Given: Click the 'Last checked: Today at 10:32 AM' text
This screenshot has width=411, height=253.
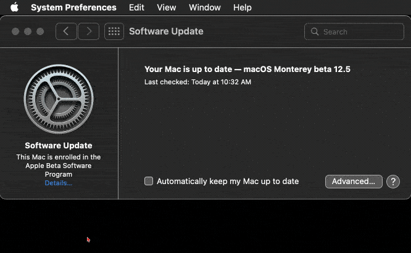Looking at the screenshot, I should coord(197,82).
